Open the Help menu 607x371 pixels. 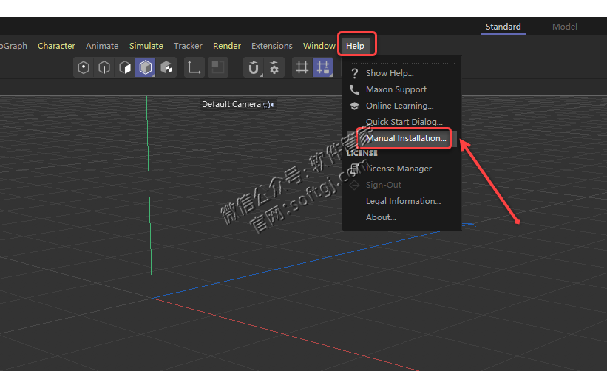click(355, 46)
